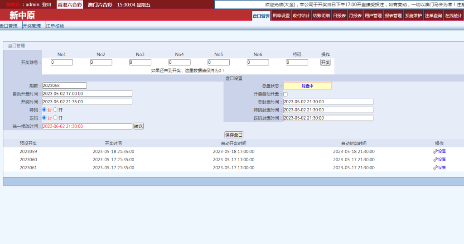464x244 pixels.
Task: Open the 日报表 tab
Action: coord(339,16)
